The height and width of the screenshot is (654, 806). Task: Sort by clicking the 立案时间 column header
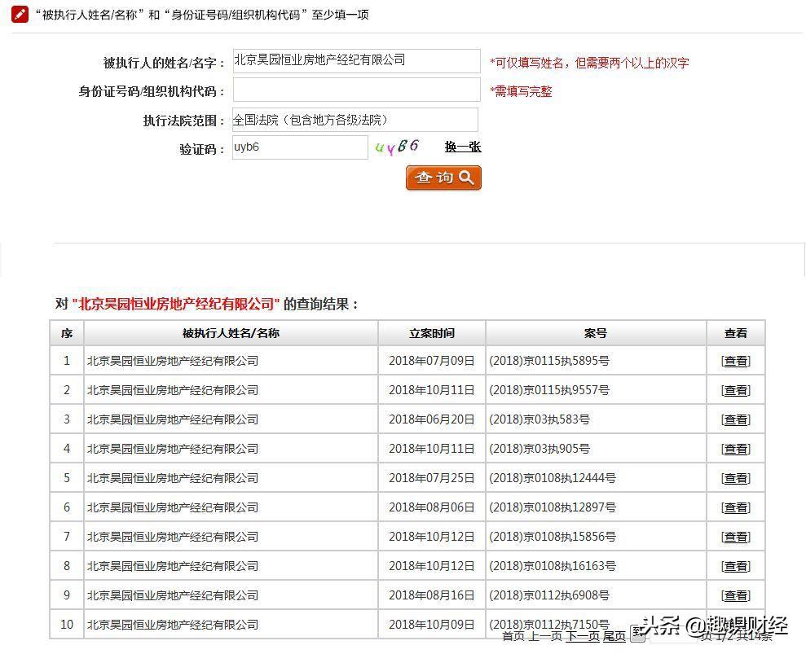coord(431,332)
